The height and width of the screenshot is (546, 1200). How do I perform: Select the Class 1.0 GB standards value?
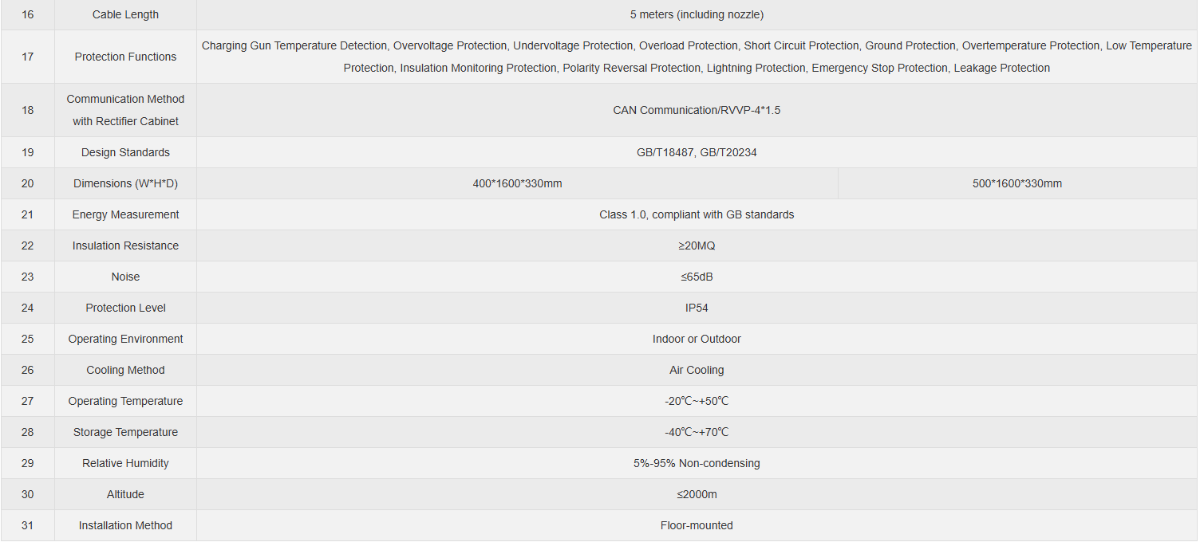[x=697, y=214]
